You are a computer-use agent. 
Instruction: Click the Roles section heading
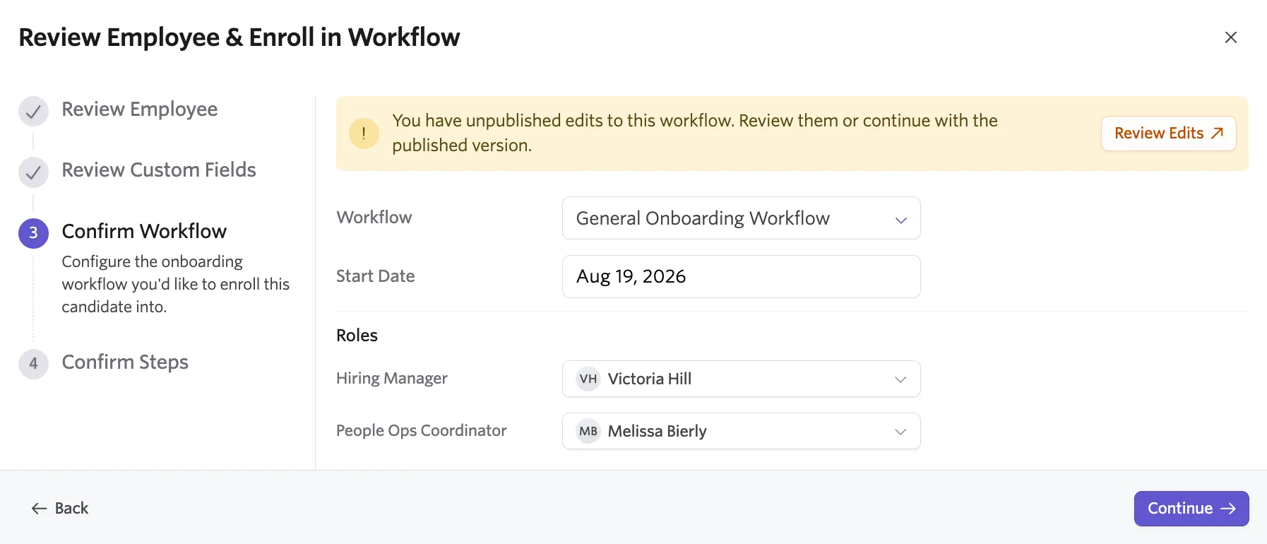pos(357,336)
